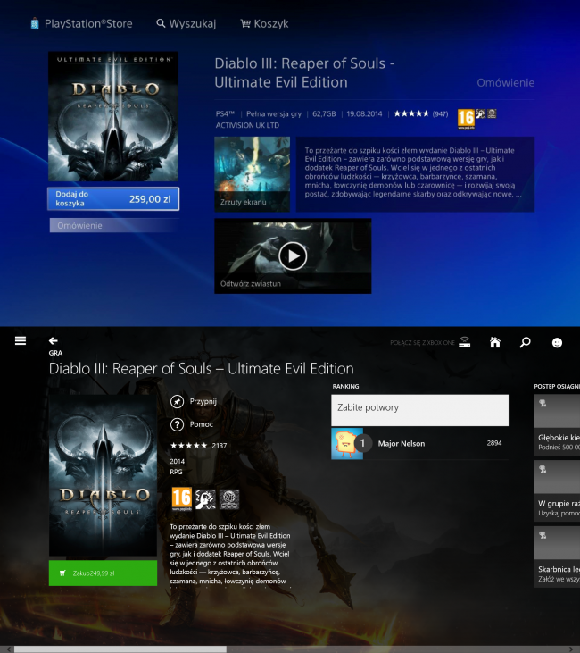Click the PlayStation violence content descriptor icon

click(481, 113)
